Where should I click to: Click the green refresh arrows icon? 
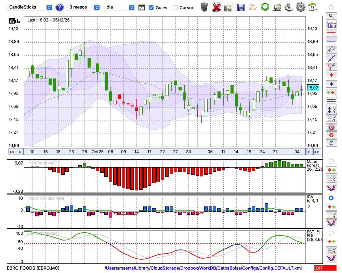click(265, 7)
